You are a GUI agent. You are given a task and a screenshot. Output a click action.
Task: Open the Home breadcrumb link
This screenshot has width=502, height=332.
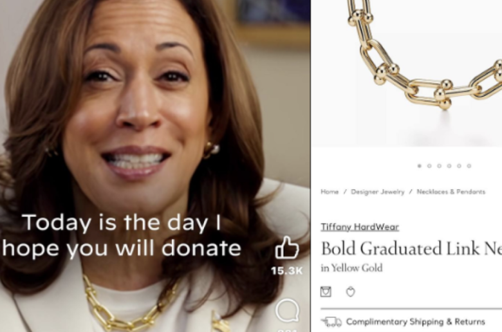click(330, 192)
